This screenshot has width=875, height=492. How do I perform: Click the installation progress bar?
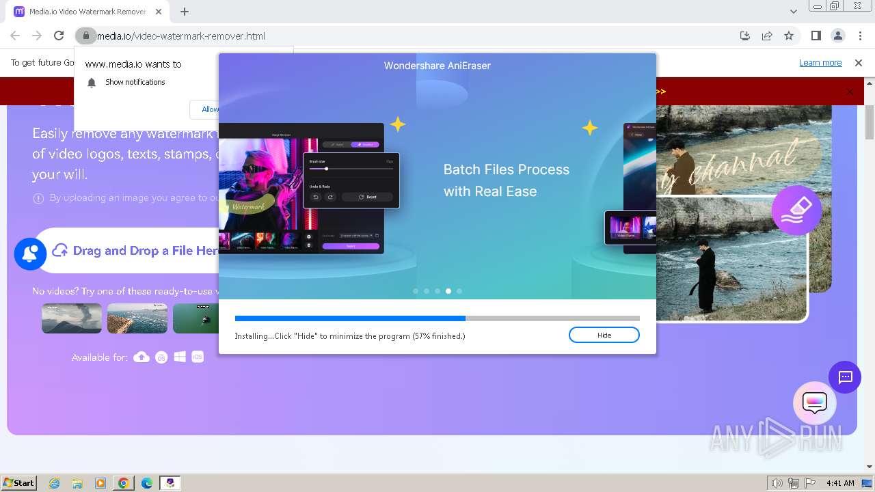[x=437, y=318]
